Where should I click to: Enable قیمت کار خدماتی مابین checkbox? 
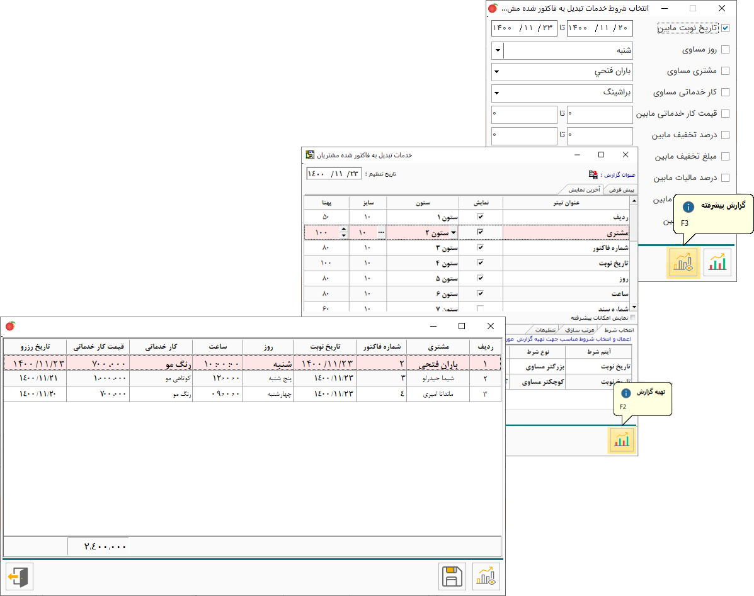725,113
